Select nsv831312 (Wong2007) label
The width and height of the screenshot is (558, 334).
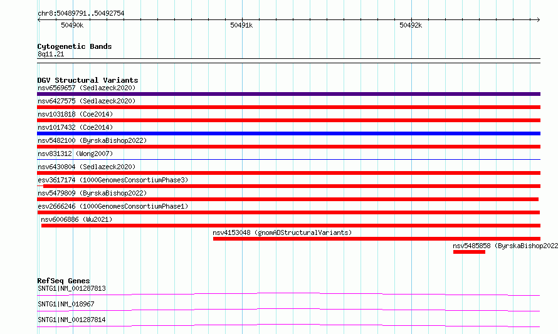75,154
